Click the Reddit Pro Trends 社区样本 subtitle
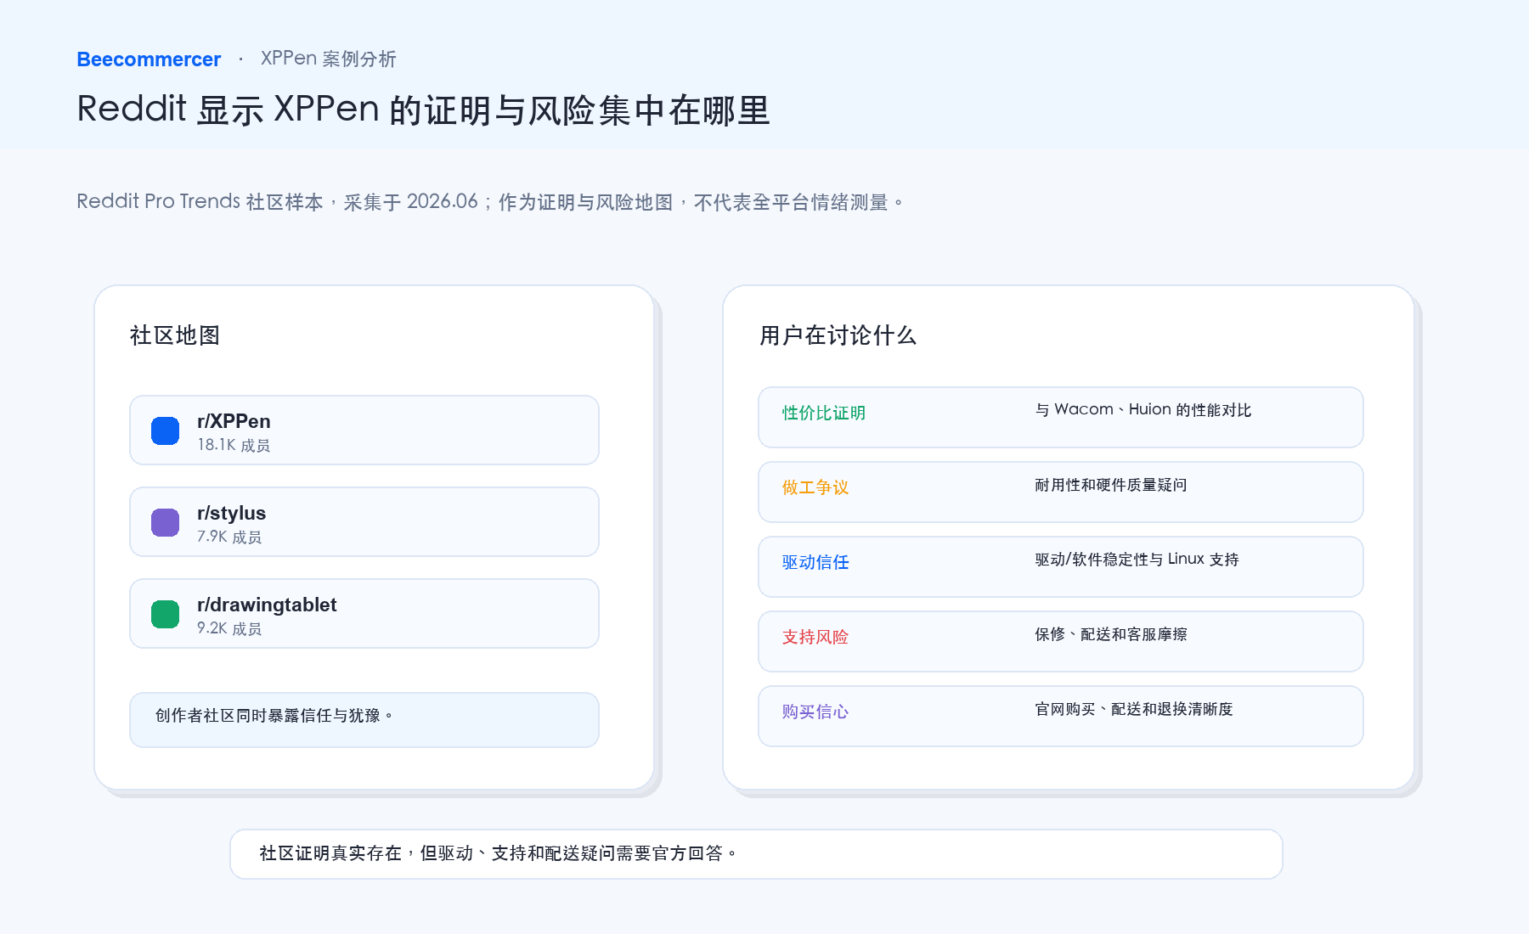The width and height of the screenshot is (1529, 934). (x=490, y=202)
